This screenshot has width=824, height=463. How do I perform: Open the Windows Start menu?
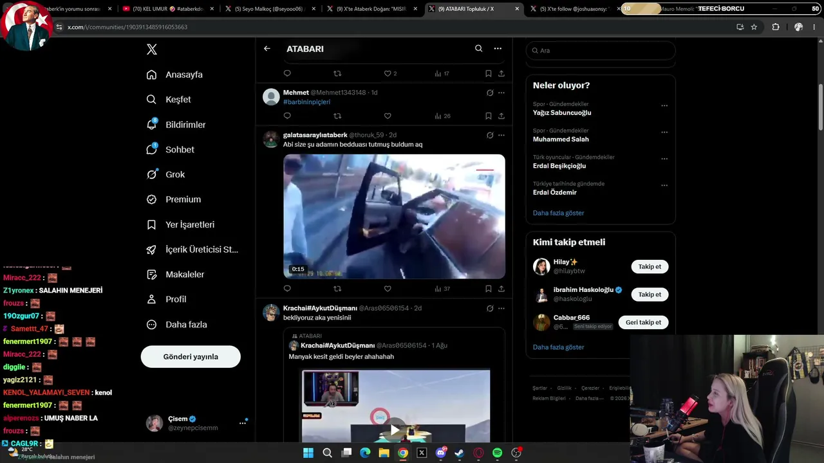coord(308,453)
